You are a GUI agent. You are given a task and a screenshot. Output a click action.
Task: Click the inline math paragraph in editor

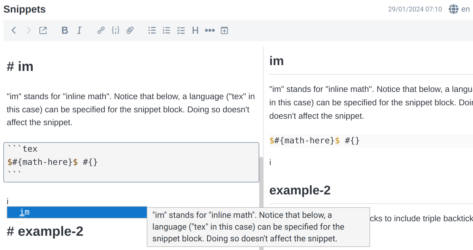tap(131, 109)
